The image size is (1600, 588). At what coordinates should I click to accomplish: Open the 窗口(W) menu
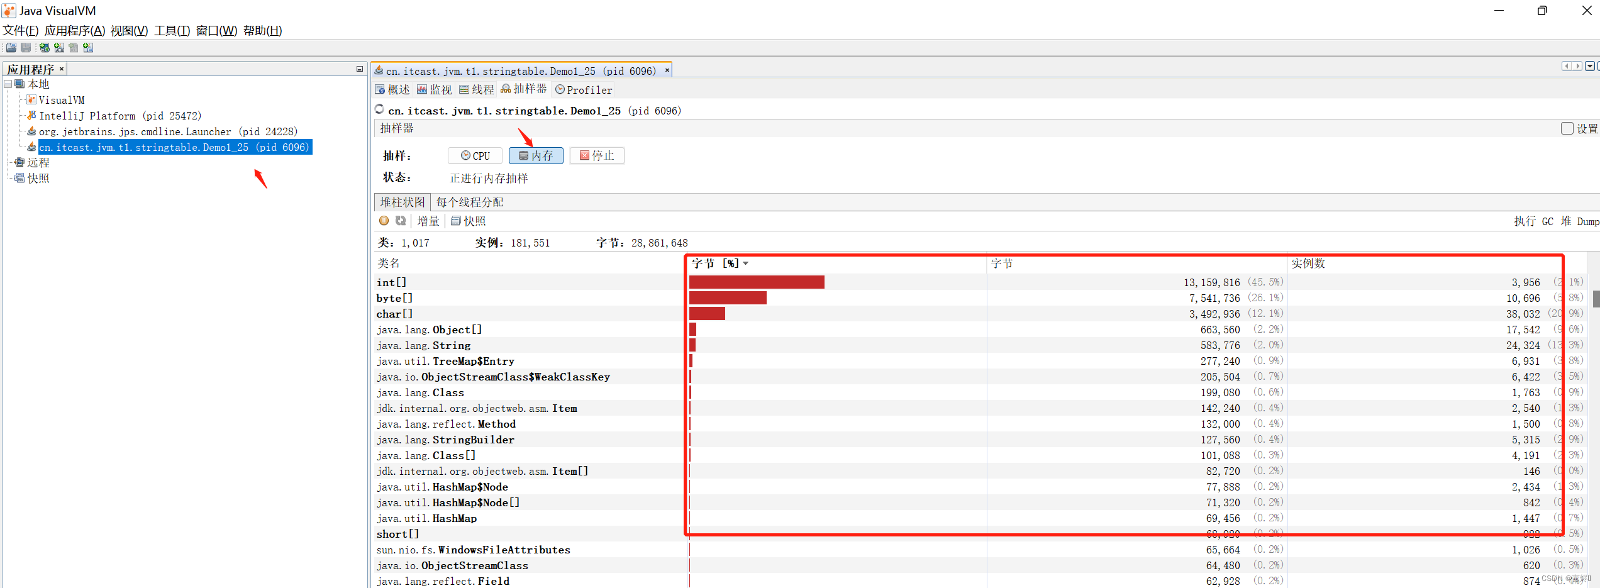(x=217, y=30)
